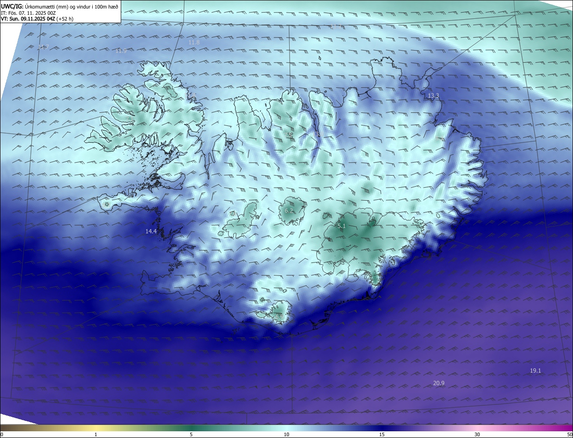Viewport: 573px width, 438px height.
Task: Click the 11.7 value label on the map
Action: 43,47
